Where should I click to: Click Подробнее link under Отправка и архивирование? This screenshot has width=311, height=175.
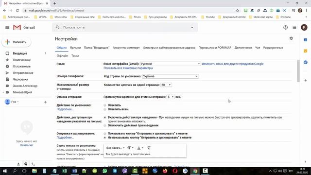[x=65, y=138]
